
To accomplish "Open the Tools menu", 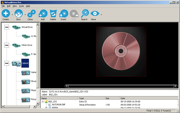I will pyautogui.click(x=21, y=6).
